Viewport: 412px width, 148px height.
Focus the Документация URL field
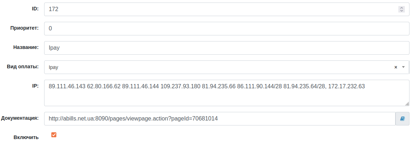click(x=220, y=118)
